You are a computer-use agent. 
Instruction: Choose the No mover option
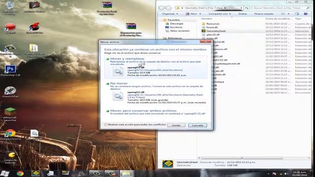coord(156,93)
